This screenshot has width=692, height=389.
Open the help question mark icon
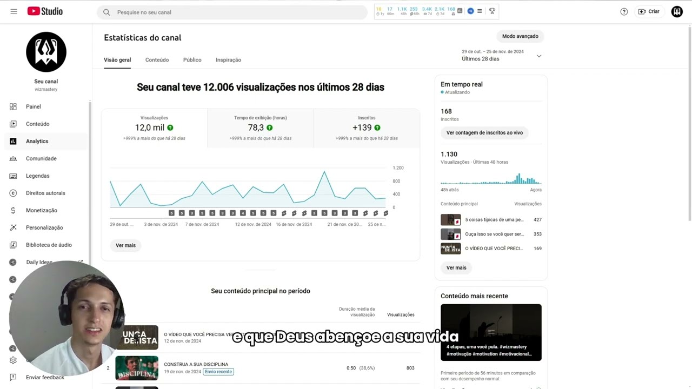coord(624,11)
